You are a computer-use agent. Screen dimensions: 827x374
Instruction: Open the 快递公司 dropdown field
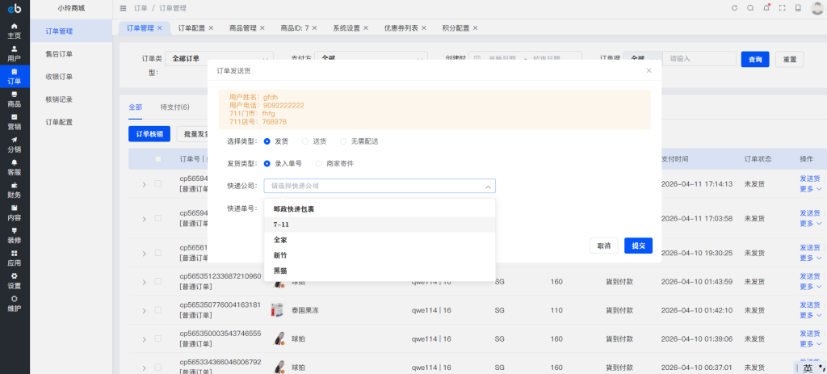tap(380, 186)
